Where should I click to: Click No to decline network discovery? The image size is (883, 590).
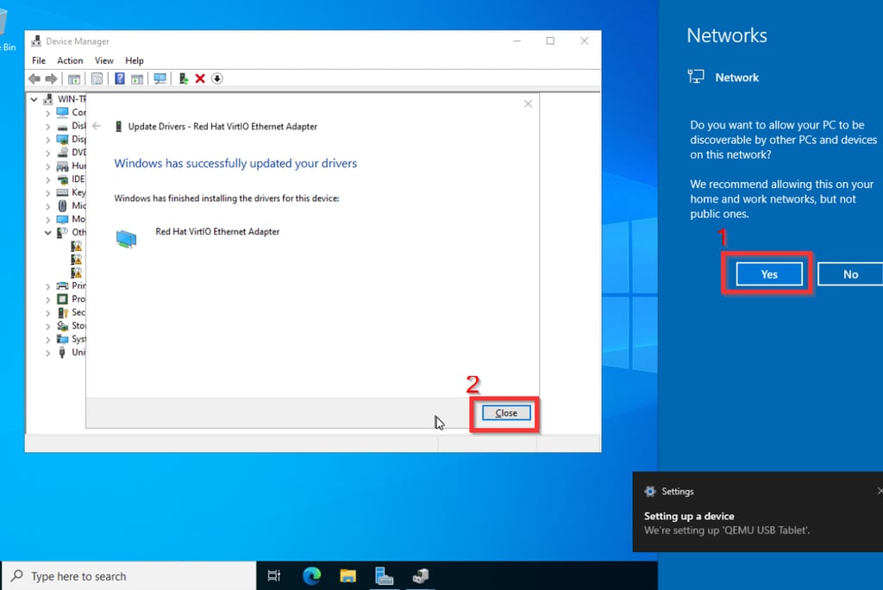[850, 274]
